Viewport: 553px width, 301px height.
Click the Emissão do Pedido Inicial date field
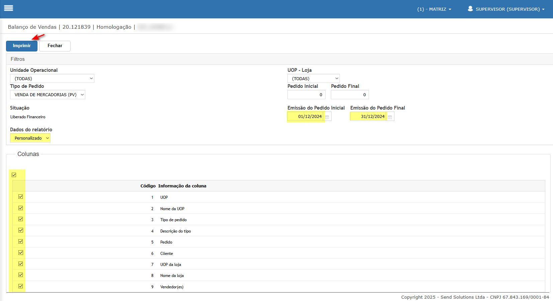pos(306,117)
